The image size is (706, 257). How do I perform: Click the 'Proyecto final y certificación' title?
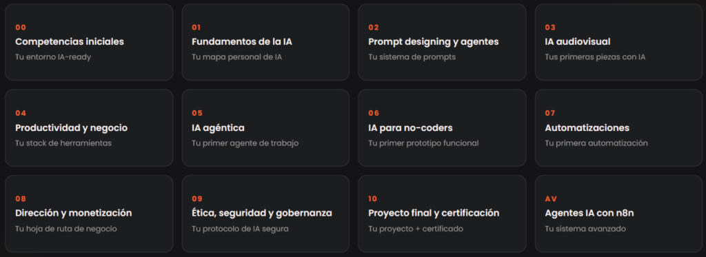point(434,213)
